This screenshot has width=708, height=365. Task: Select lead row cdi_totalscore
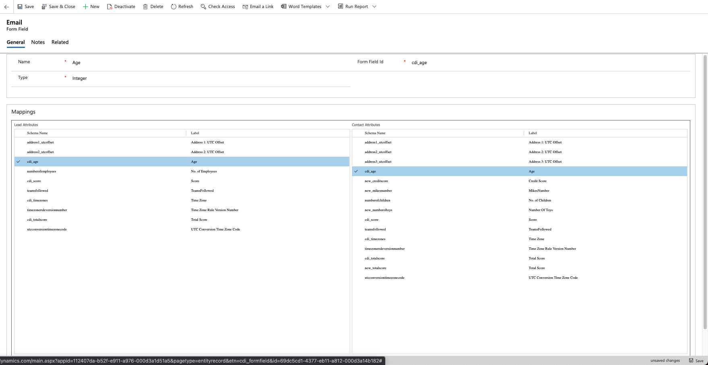[x=182, y=220]
